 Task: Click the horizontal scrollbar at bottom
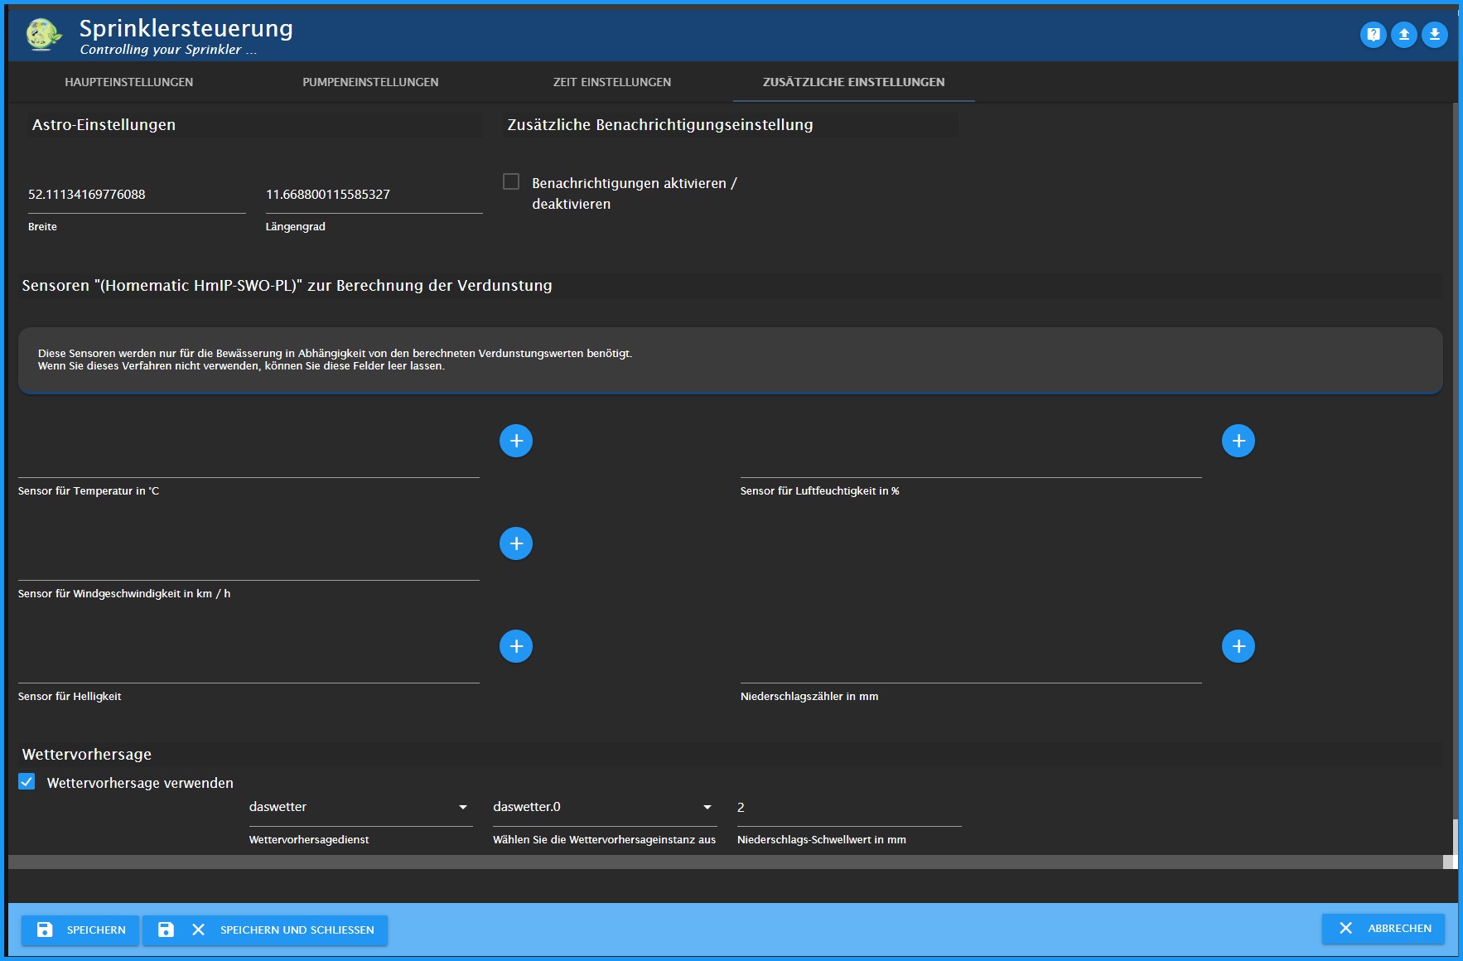tap(725, 862)
